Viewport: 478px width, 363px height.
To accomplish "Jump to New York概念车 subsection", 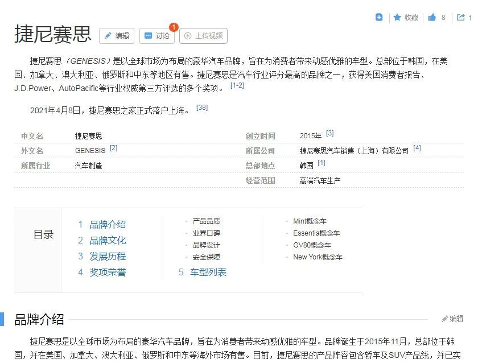I will (318, 257).
